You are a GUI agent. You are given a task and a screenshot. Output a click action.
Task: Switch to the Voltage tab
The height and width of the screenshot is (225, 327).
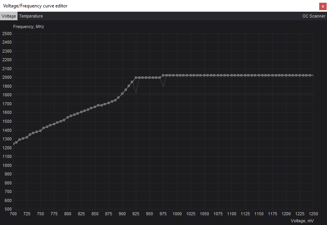9,16
